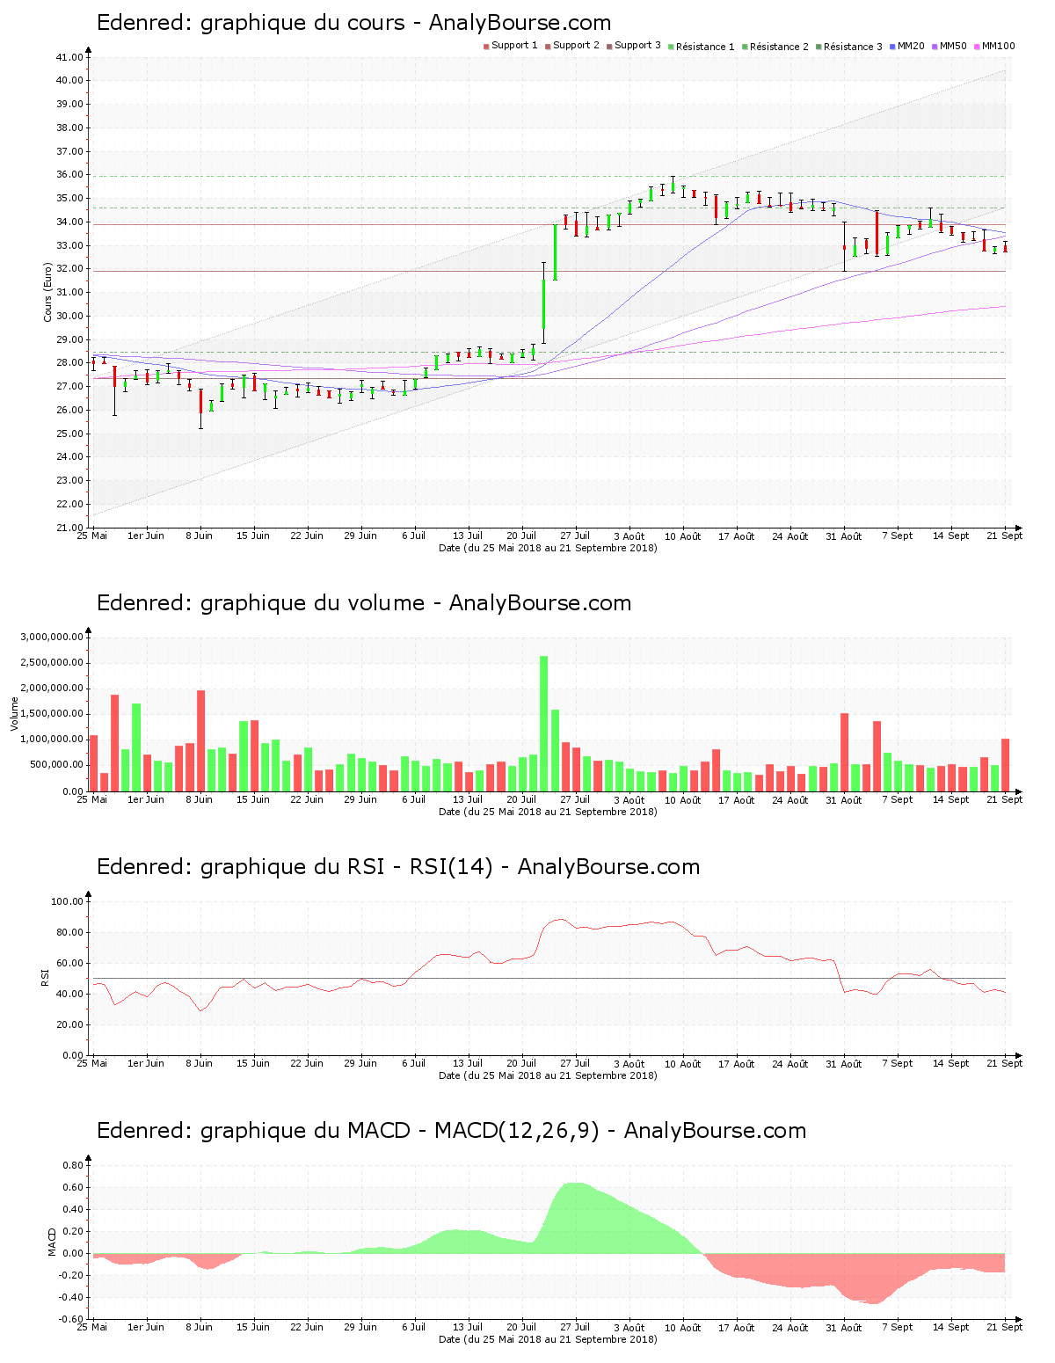This screenshot has height=1363, width=1055.
Task: Click the tallest green volume bar
Action: click(x=544, y=721)
